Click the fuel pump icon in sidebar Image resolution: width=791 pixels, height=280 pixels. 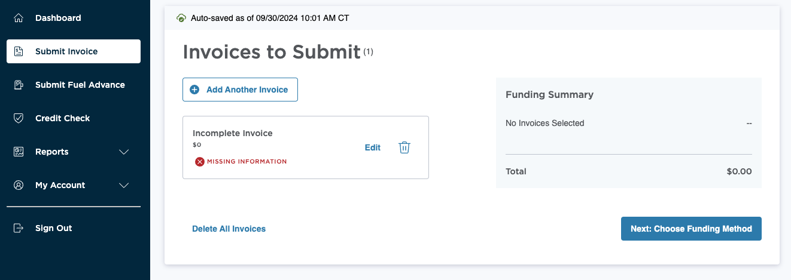(x=19, y=85)
